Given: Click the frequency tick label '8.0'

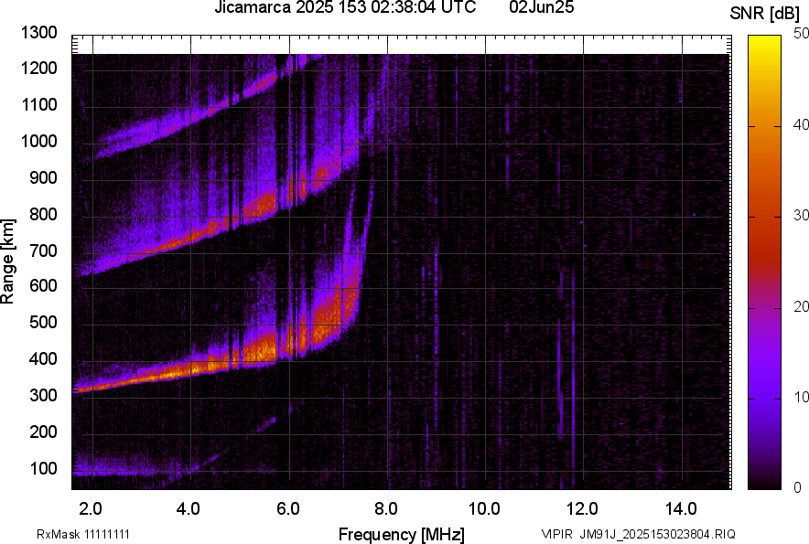Looking at the screenshot, I should click(386, 509).
